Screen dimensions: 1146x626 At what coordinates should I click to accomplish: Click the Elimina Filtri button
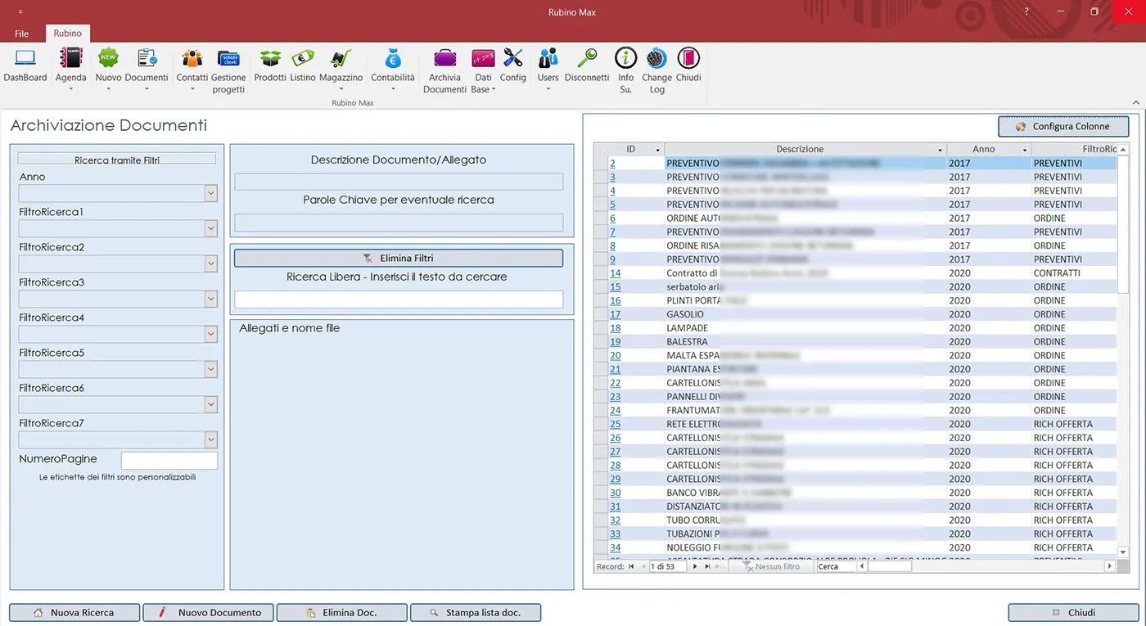pos(399,258)
